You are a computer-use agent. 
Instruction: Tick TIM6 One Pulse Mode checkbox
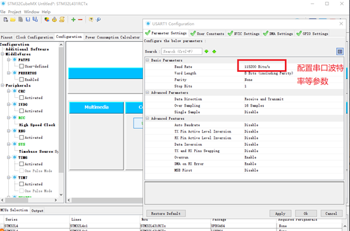22,170
